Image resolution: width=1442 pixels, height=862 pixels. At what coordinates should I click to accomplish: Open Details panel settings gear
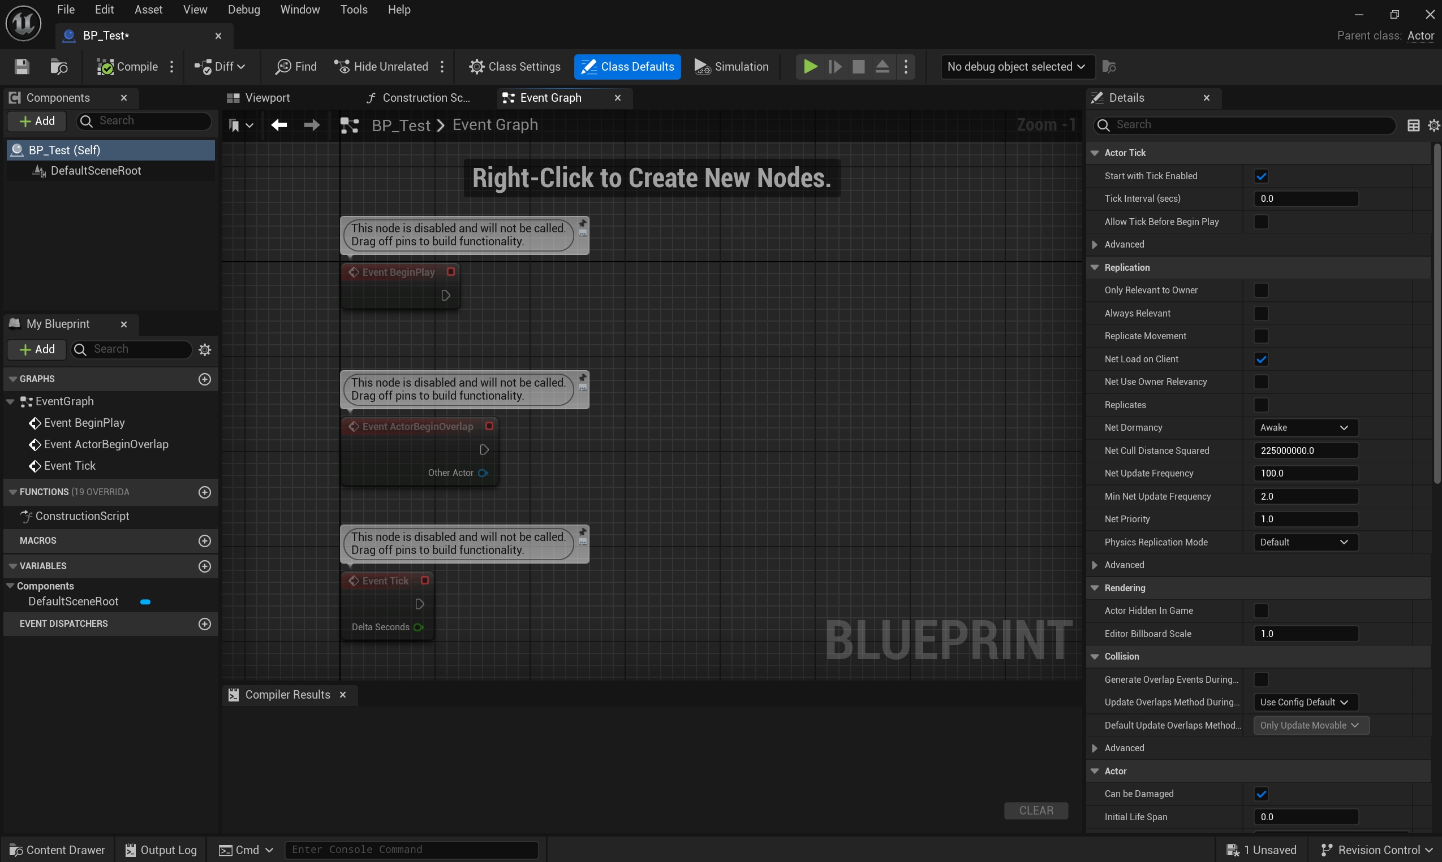[1434, 125]
